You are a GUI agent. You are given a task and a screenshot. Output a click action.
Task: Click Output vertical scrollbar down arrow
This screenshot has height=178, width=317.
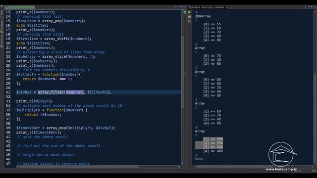315,164
